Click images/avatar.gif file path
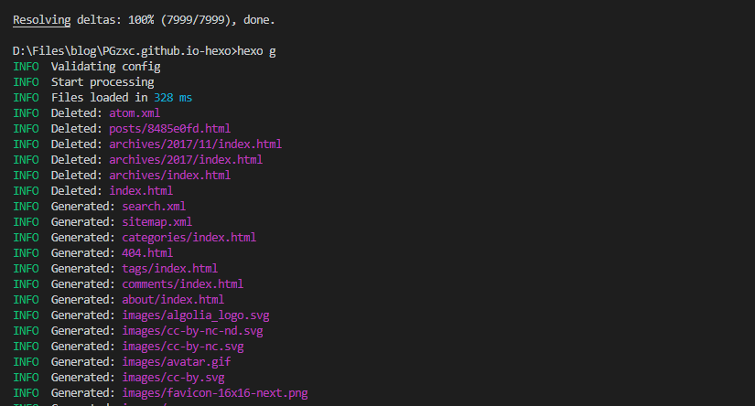This screenshot has height=406, width=755. coord(177,362)
